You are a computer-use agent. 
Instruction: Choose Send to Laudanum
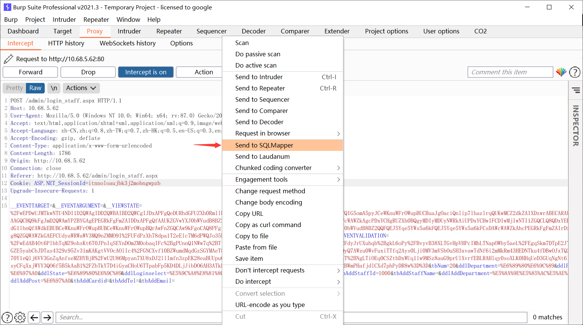point(283,156)
